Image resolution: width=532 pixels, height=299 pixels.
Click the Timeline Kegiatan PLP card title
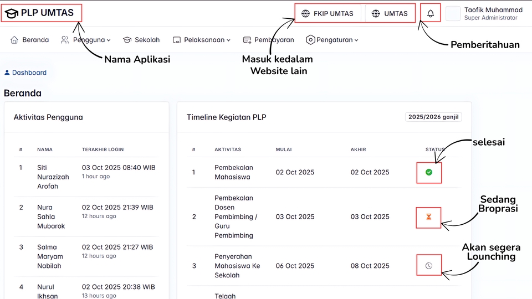(x=226, y=117)
